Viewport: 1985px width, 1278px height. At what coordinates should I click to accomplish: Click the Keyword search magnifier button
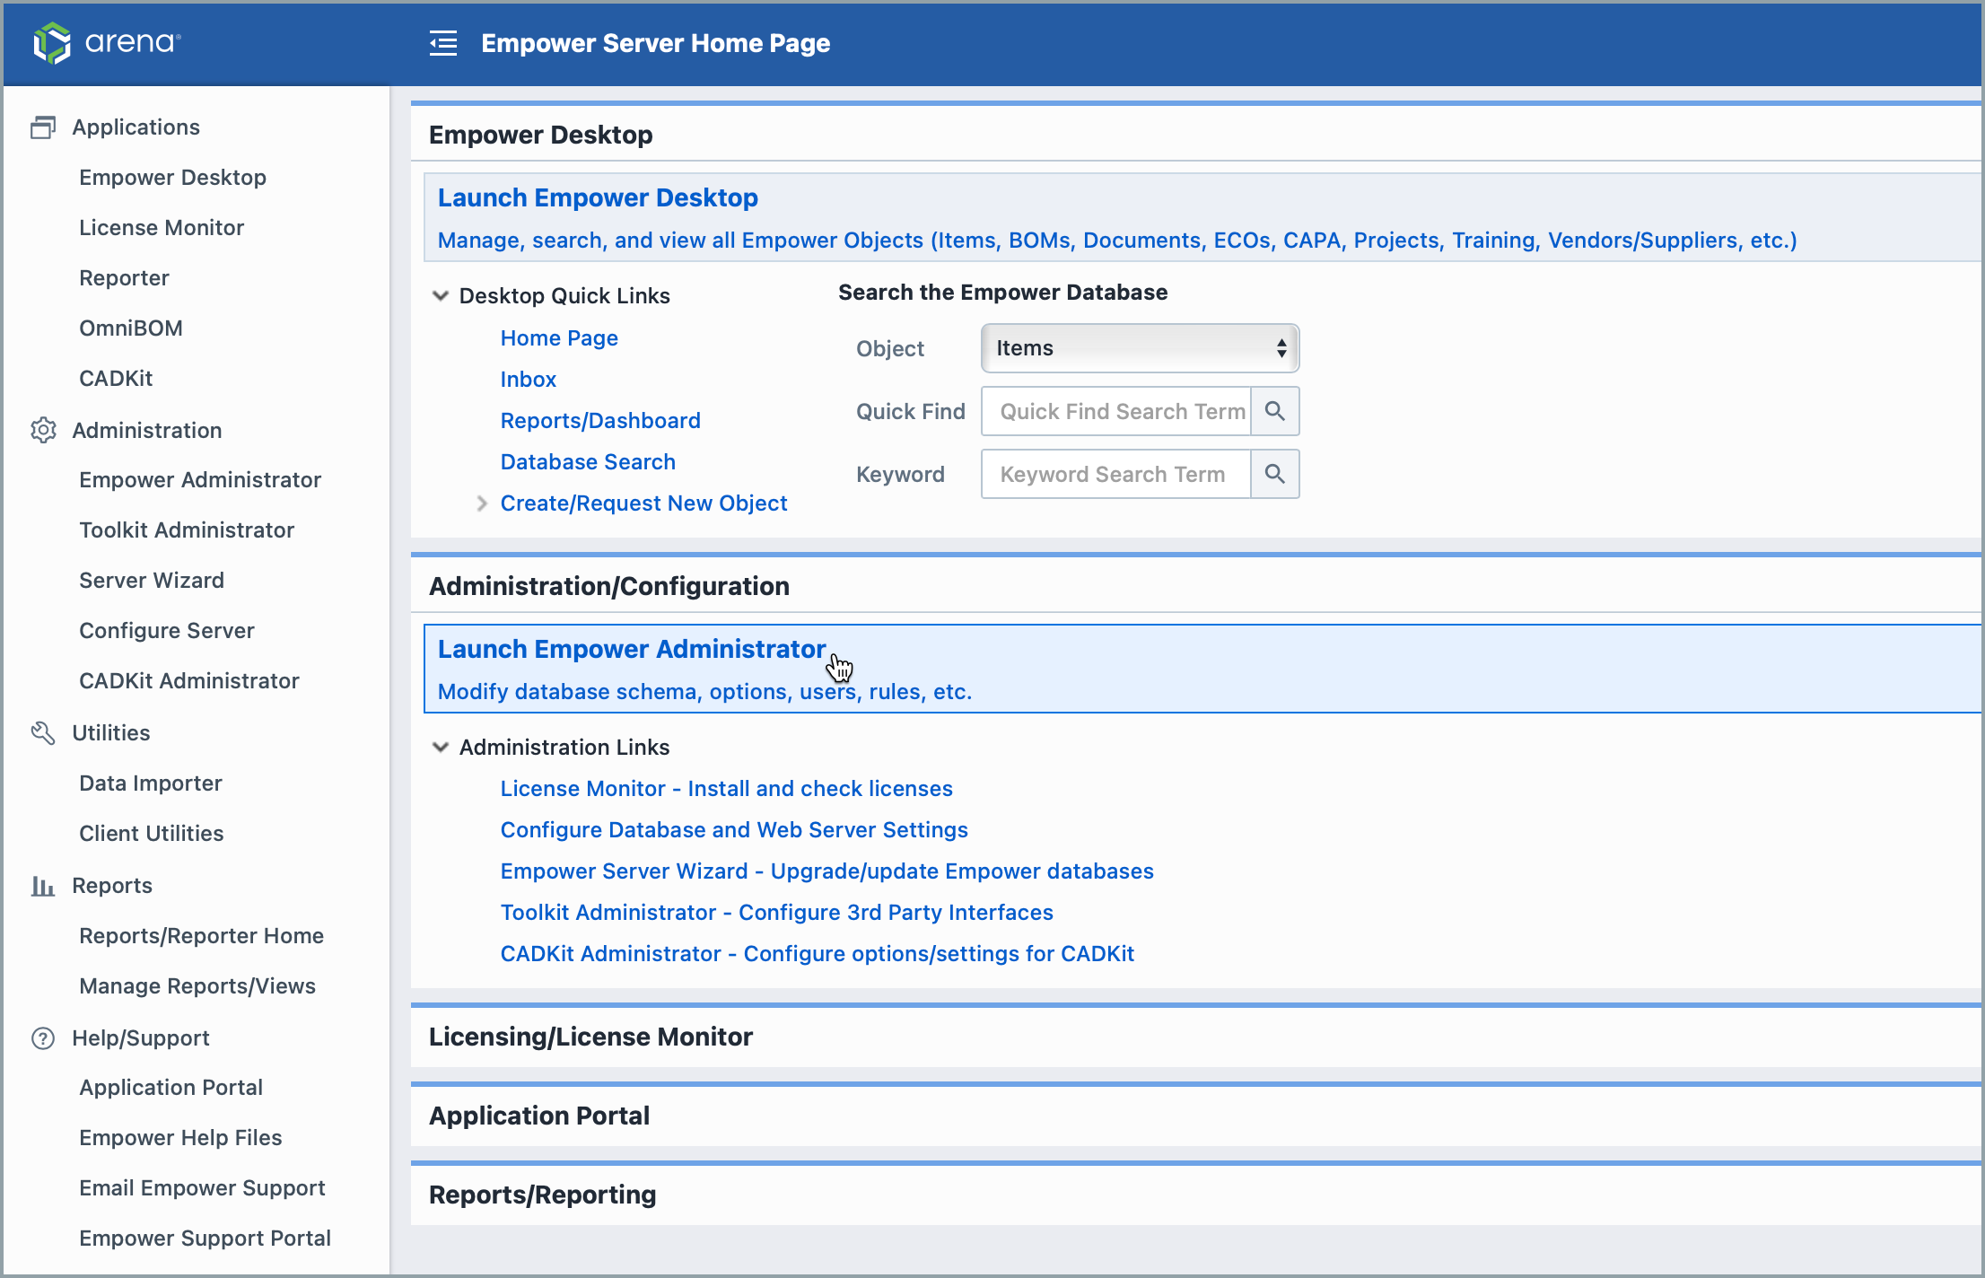(1274, 474)
